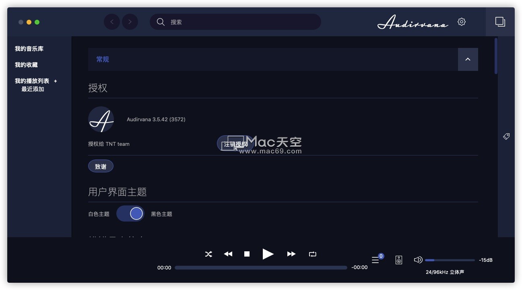Image resolution: width=522 pixels, height=290 pixels.
Task: Go back with the left arrow
Action: 112,22
